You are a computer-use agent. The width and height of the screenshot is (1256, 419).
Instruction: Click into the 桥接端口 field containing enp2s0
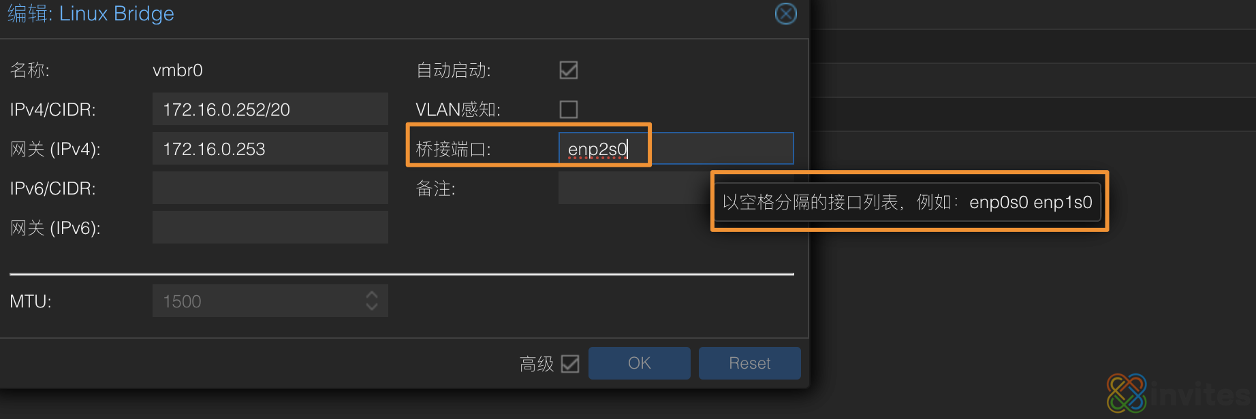click(676, 148)
